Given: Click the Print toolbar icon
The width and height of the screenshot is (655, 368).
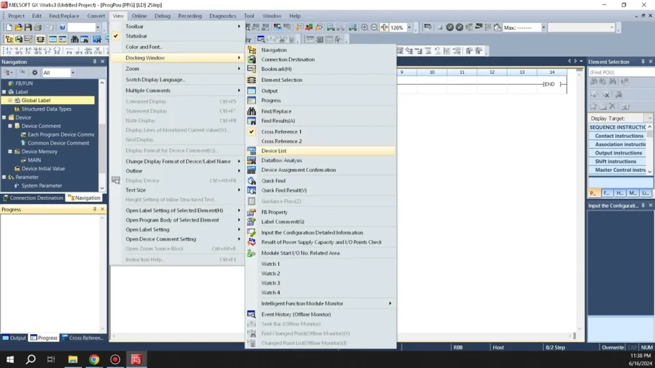Looking at the screenshot, I should (x=38, y=27).
